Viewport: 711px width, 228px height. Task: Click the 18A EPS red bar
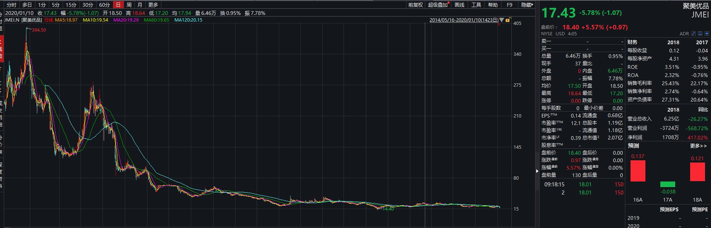pyautogui.click(x=697, y=172)
